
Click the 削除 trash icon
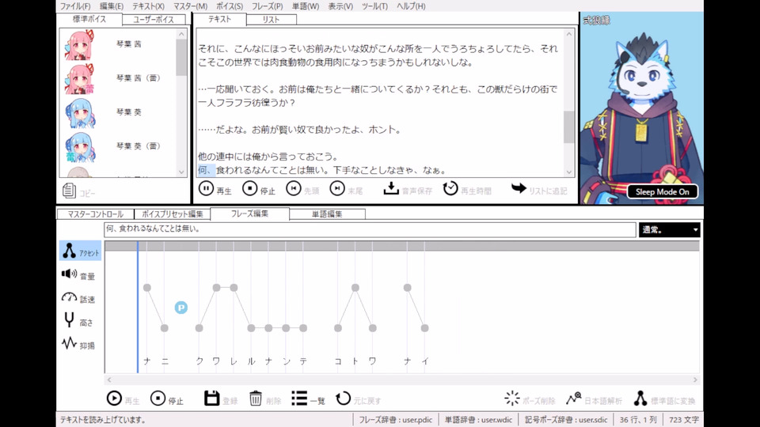(256, 399)
